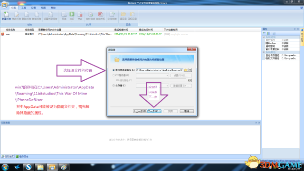Click the 任务名称 column header
Viewport: 304px width, 171px height.
coord(10,29)
